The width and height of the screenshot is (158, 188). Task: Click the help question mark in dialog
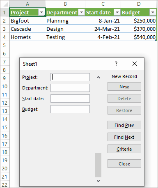click(116, 64)
